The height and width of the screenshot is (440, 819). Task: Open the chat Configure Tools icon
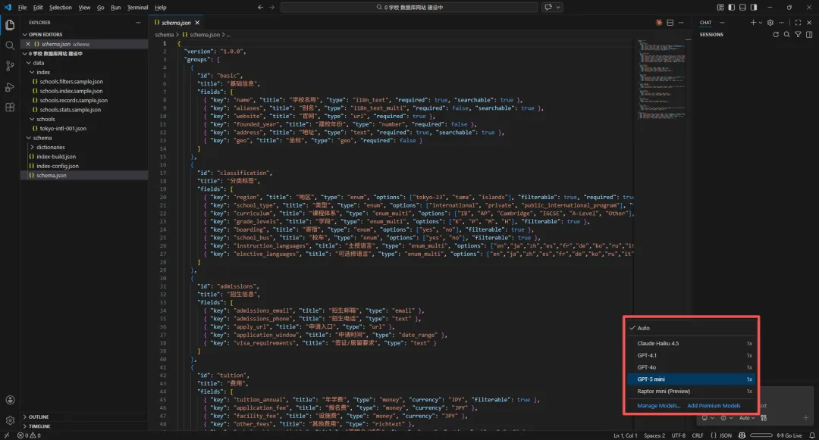coord(764,417)
